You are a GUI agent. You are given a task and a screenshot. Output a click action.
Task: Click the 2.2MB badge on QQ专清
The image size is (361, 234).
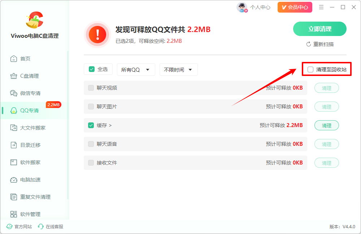tap(53, 105)
